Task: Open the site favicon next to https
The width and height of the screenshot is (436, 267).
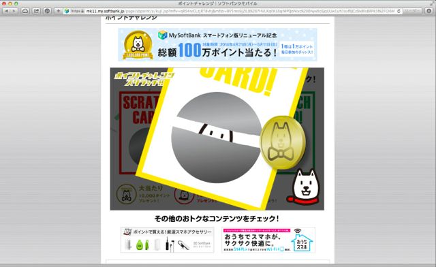Action: pos(67,11)
